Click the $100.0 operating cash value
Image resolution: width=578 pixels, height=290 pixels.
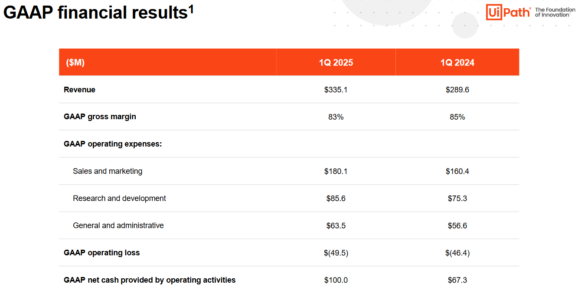tap(336, 280)
